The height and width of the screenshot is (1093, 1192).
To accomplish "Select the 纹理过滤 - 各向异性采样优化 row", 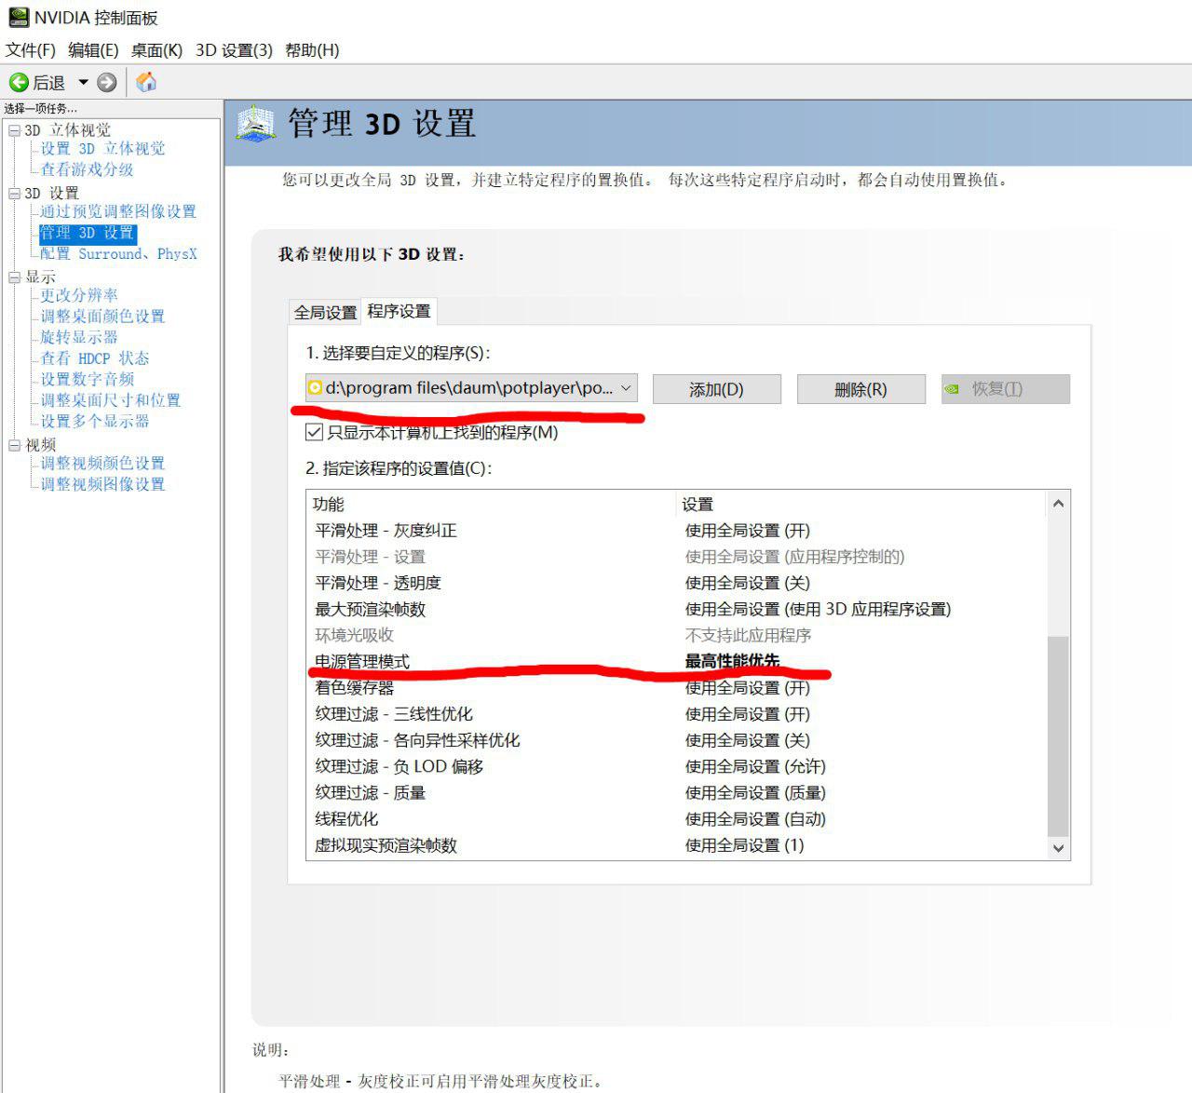I will pos(676,740).
